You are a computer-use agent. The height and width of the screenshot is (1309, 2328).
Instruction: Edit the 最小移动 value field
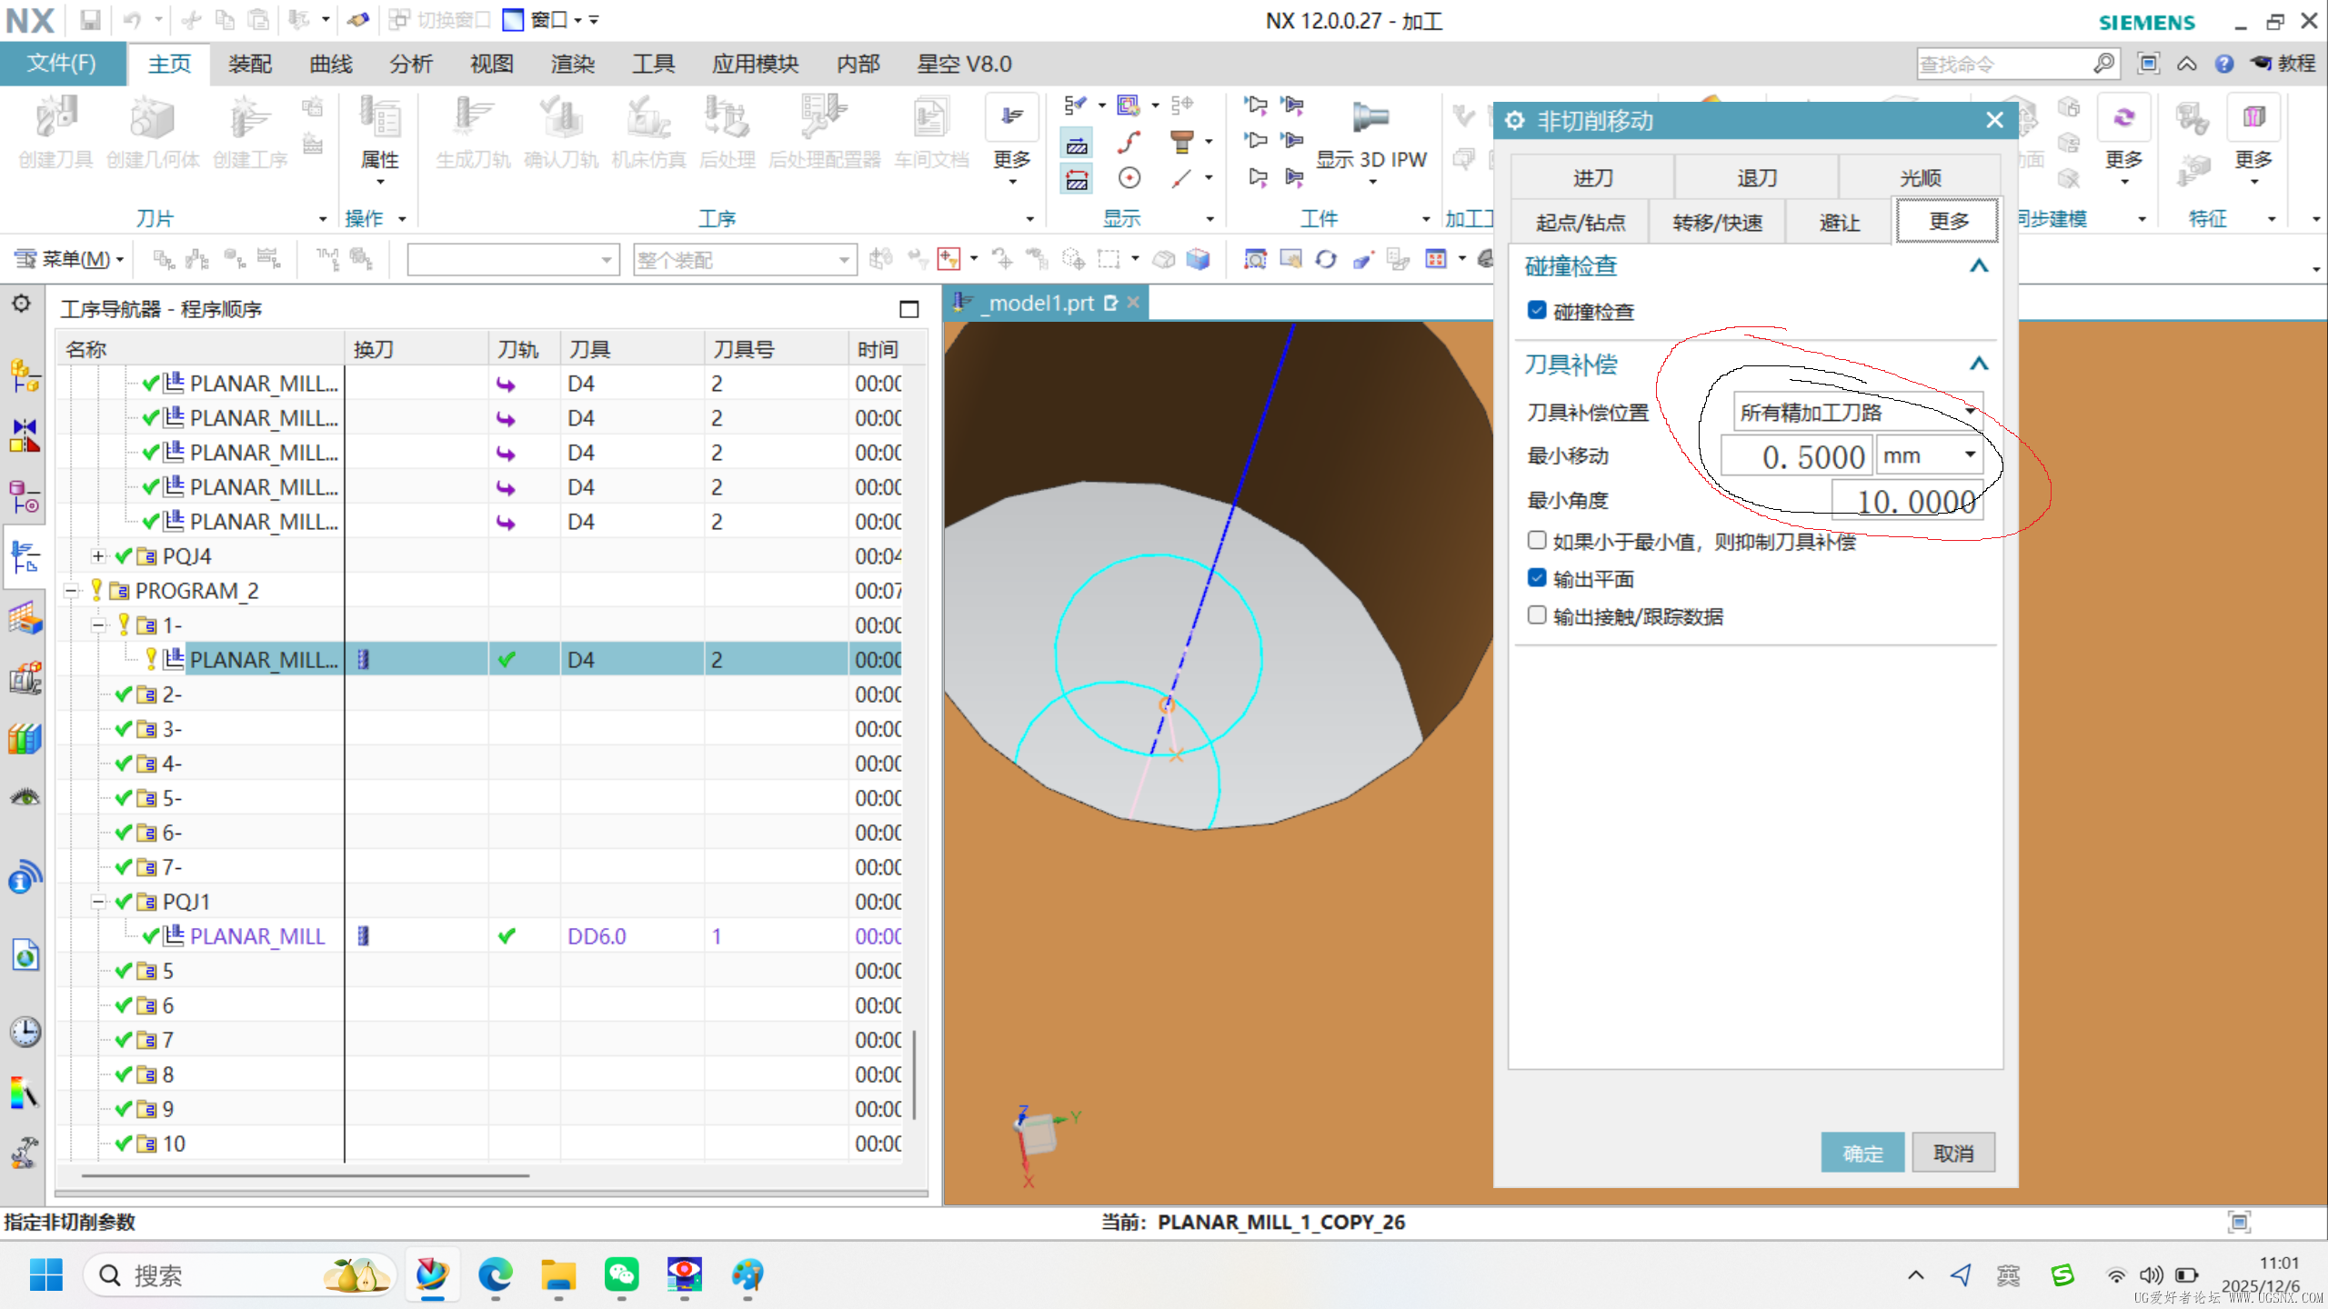click(x=1796, y=455)
